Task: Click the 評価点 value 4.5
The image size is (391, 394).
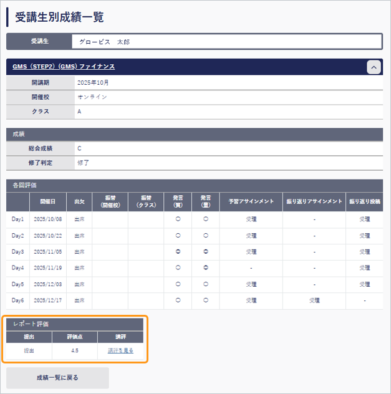Action: click(x=75, y=351)
